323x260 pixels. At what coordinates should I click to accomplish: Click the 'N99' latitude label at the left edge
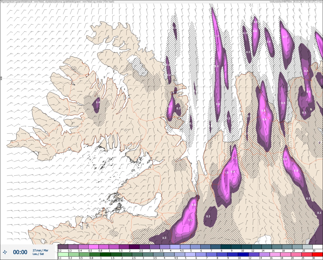click(1, 79)
